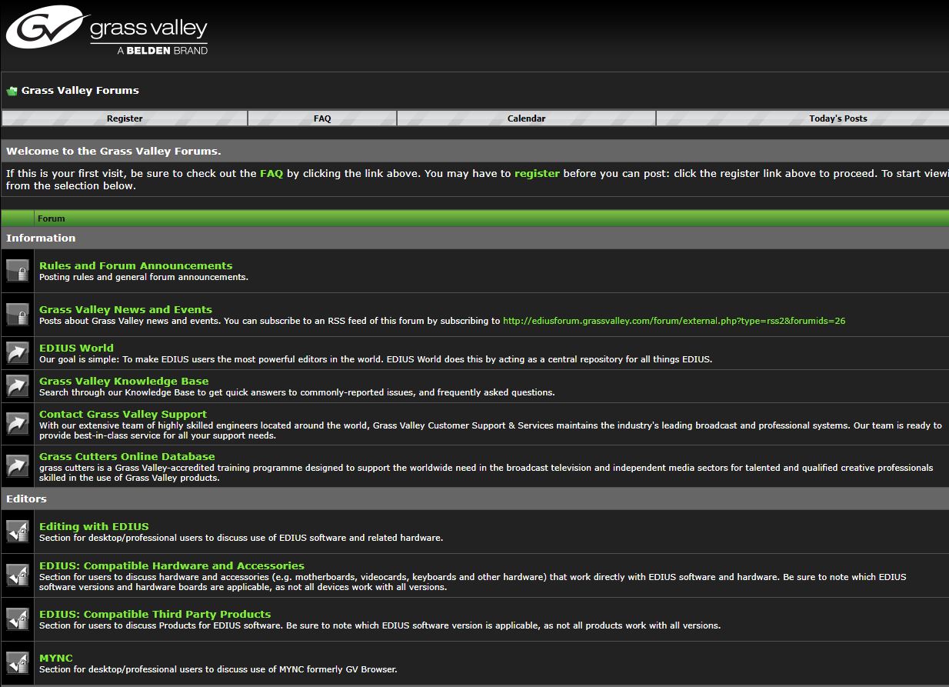Click the description starting 'grass cutters is a Grass Valley-accredited'
The height and width of the screenshot is (687, 949).
click(486, 472)
